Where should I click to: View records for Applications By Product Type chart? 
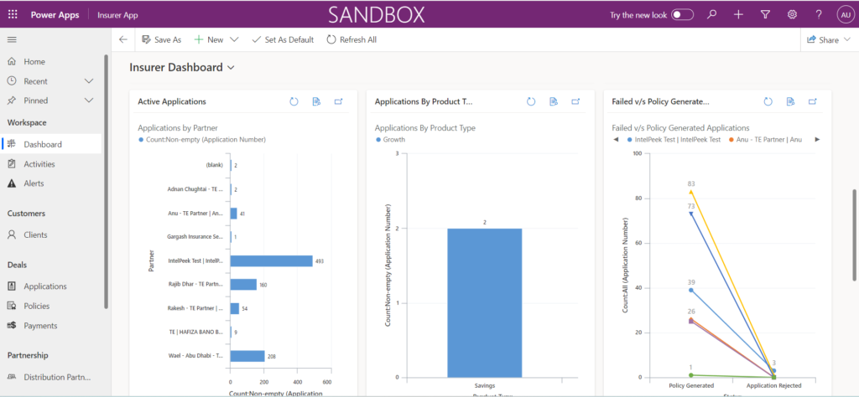point(554,101)
